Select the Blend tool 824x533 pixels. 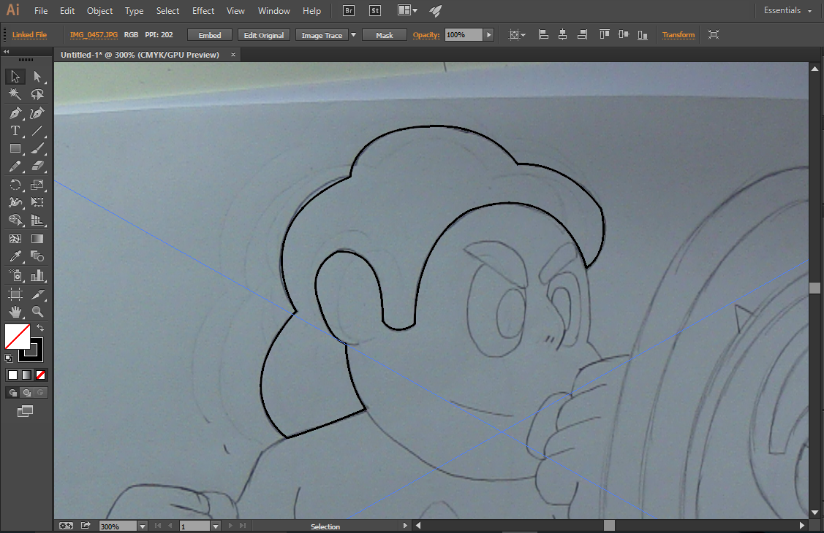tap(37, 256)
